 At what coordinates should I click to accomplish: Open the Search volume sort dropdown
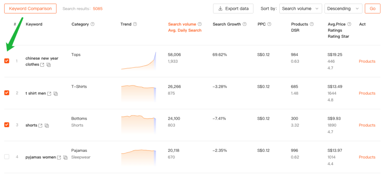pos(300,9)
